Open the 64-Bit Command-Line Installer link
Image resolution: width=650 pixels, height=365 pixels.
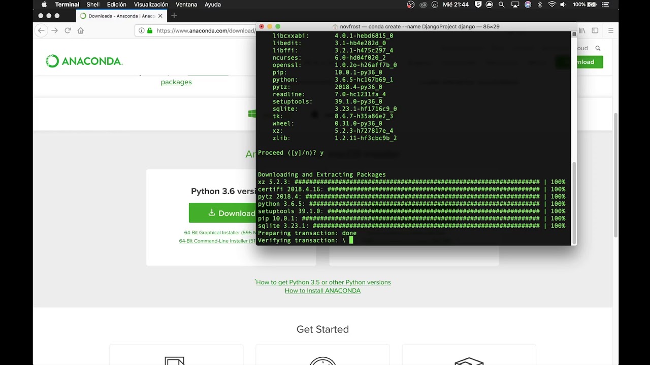[x=217, y=241]
